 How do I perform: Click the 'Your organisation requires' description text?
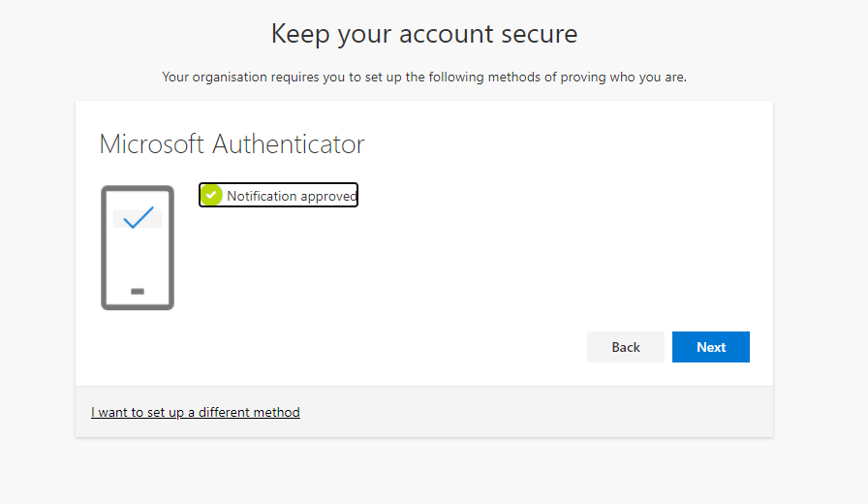click(424, 77)
